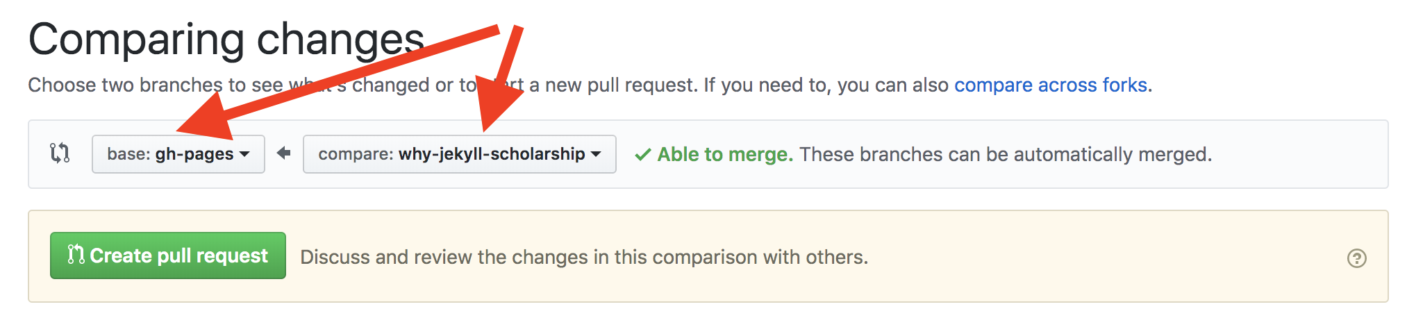Click the 'compare:' label in branch selector

356,154
